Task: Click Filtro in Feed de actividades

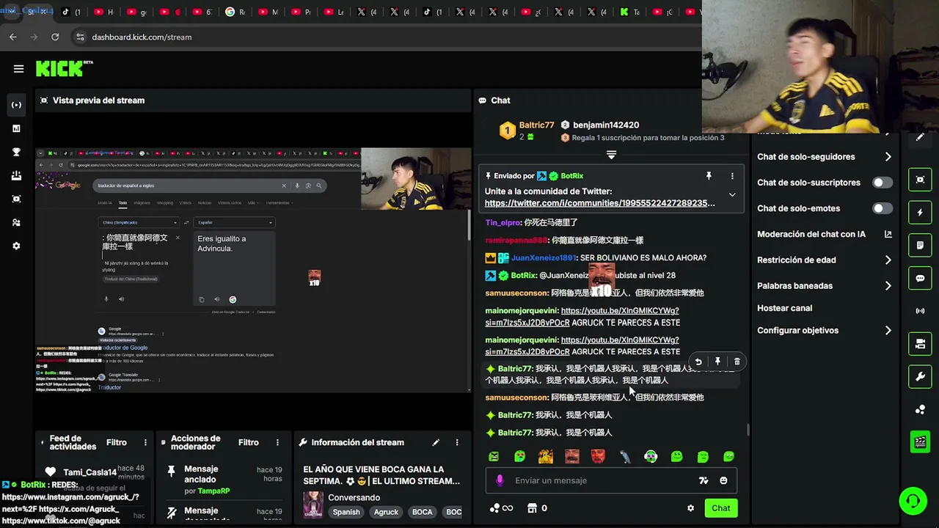Action: click(x=116, y=442)
